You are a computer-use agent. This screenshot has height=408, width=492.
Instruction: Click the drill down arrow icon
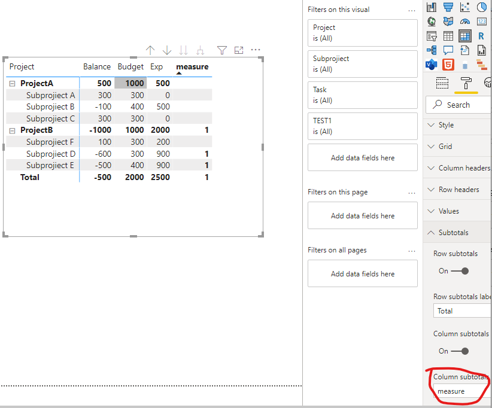click(167, 50)
